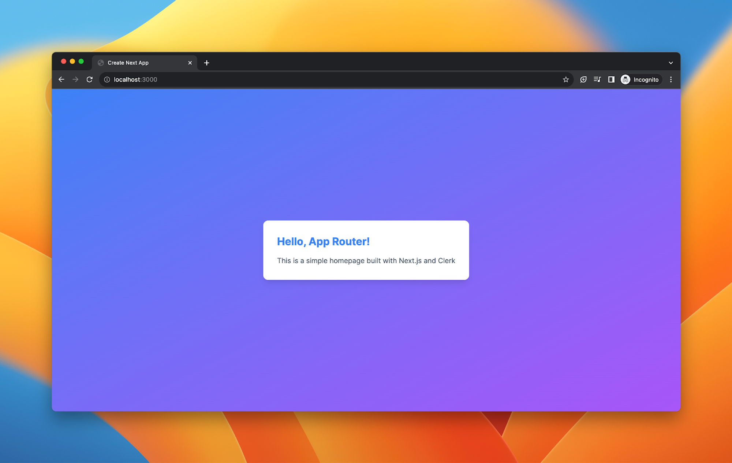
Task: Click the Incognito profile button
Action: (640, 79)
